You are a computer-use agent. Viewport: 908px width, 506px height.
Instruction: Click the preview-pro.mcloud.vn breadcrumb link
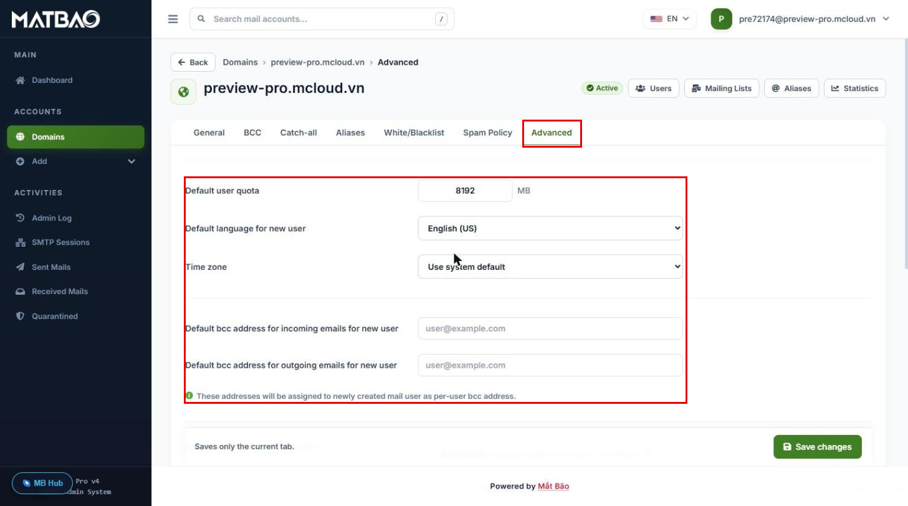coord(318,62)
